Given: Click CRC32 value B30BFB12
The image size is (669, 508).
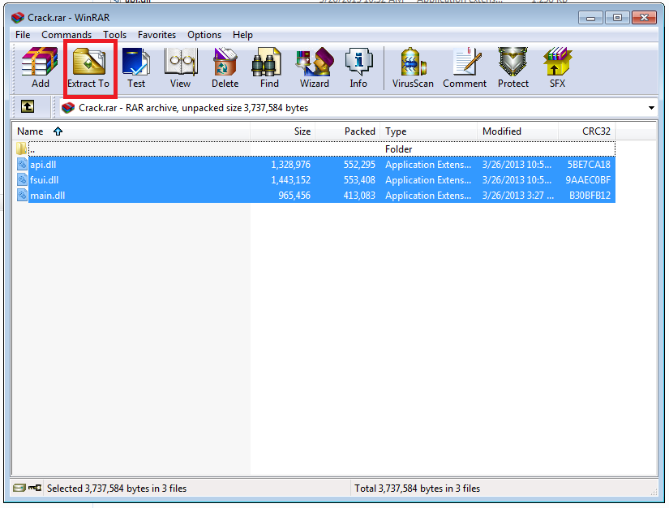Looking at the screenshot, I should 590,195.
